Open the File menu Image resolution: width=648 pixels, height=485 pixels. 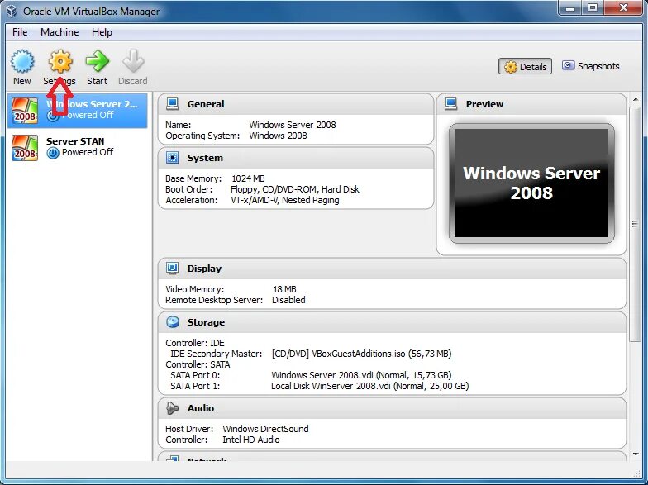[20, 31]
